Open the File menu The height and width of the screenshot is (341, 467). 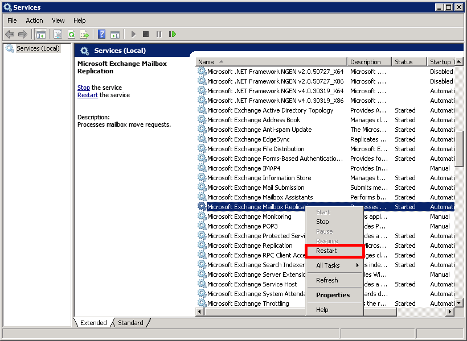coord(12,20)
